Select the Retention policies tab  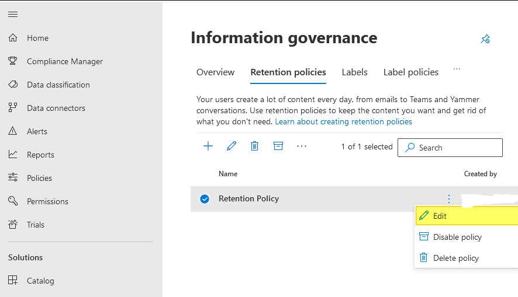[288, 72]
